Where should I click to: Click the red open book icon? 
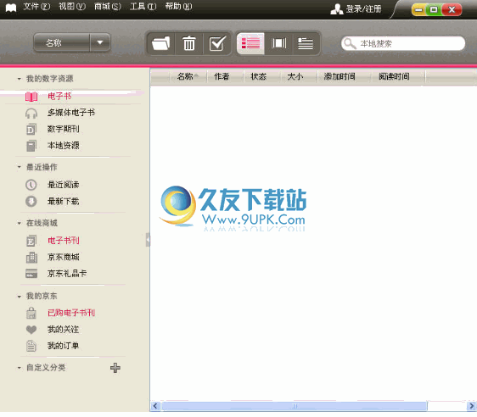[x=31, y=97]
